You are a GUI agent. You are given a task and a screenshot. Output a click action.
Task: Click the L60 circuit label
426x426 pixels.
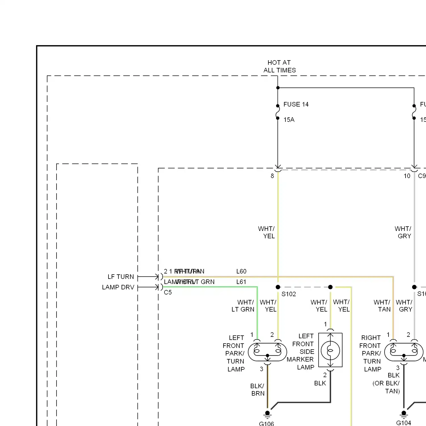coord(241,271)
